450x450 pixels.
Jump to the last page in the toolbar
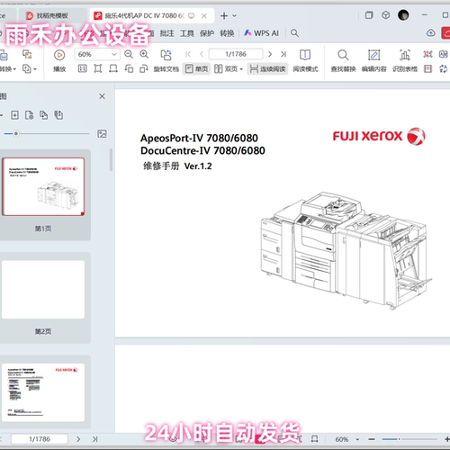283,54
